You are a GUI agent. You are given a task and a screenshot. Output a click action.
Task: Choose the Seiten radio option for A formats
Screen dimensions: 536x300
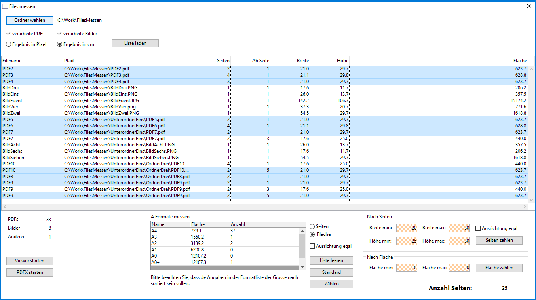pyautogui.click(x=312, y=226)
